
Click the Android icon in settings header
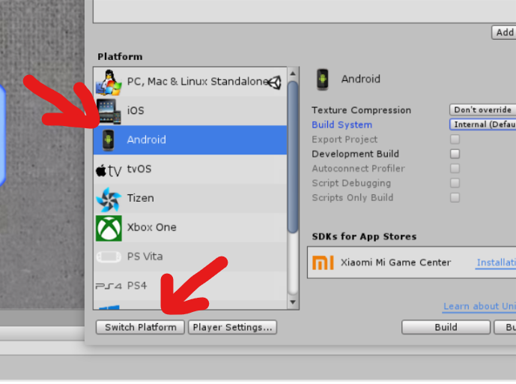323,79
